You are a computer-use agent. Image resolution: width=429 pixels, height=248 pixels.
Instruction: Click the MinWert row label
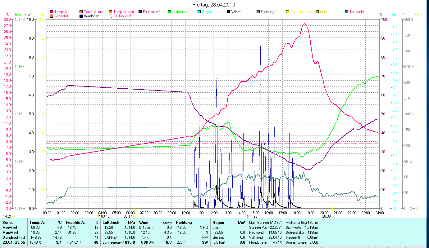10,227
